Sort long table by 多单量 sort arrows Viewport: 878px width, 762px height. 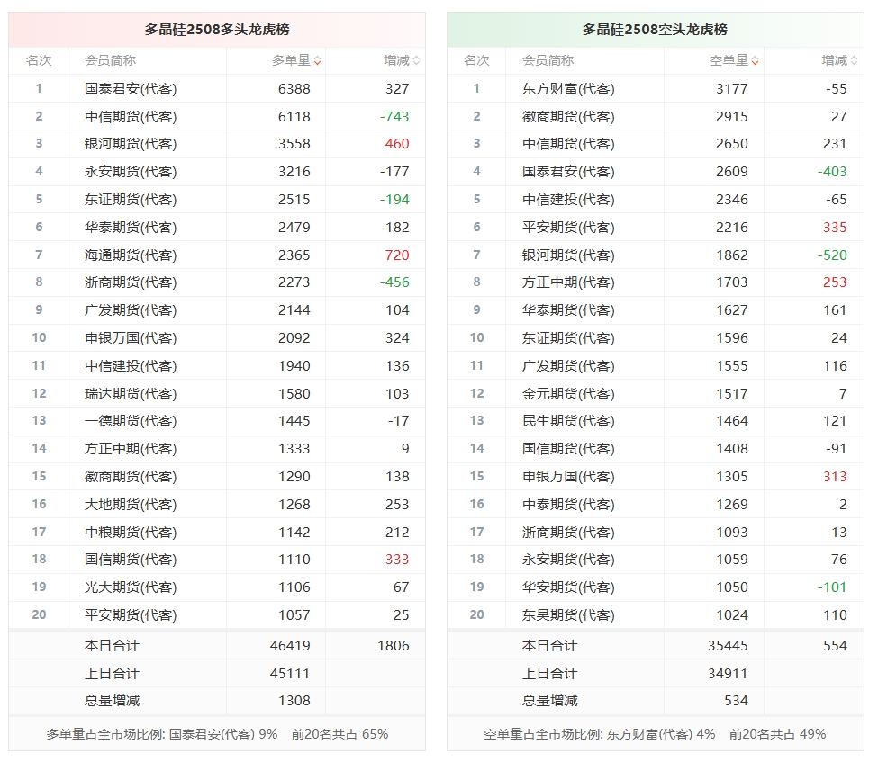(318, 61)
